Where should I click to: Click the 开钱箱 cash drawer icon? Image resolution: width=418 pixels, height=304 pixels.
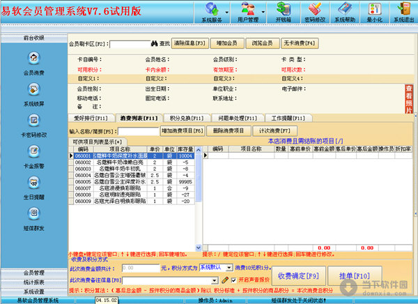click(283, 13)
